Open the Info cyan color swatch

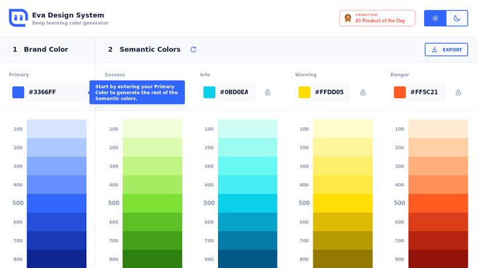(x=209, y=93)
